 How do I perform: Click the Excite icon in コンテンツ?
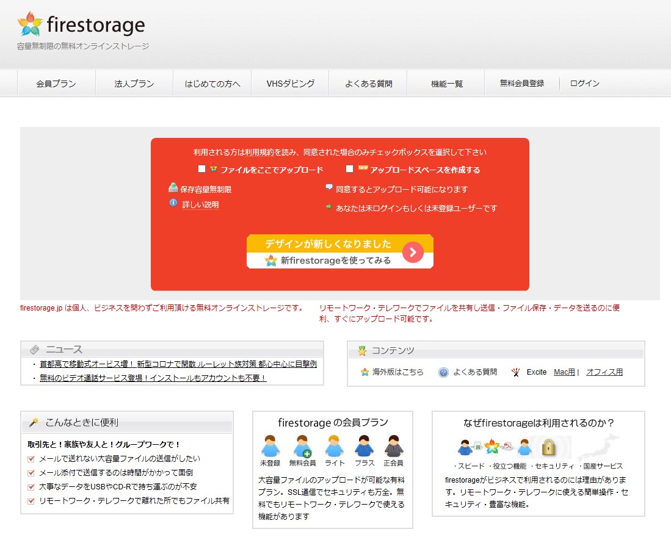pyautogui.click(x=516, y=372)
